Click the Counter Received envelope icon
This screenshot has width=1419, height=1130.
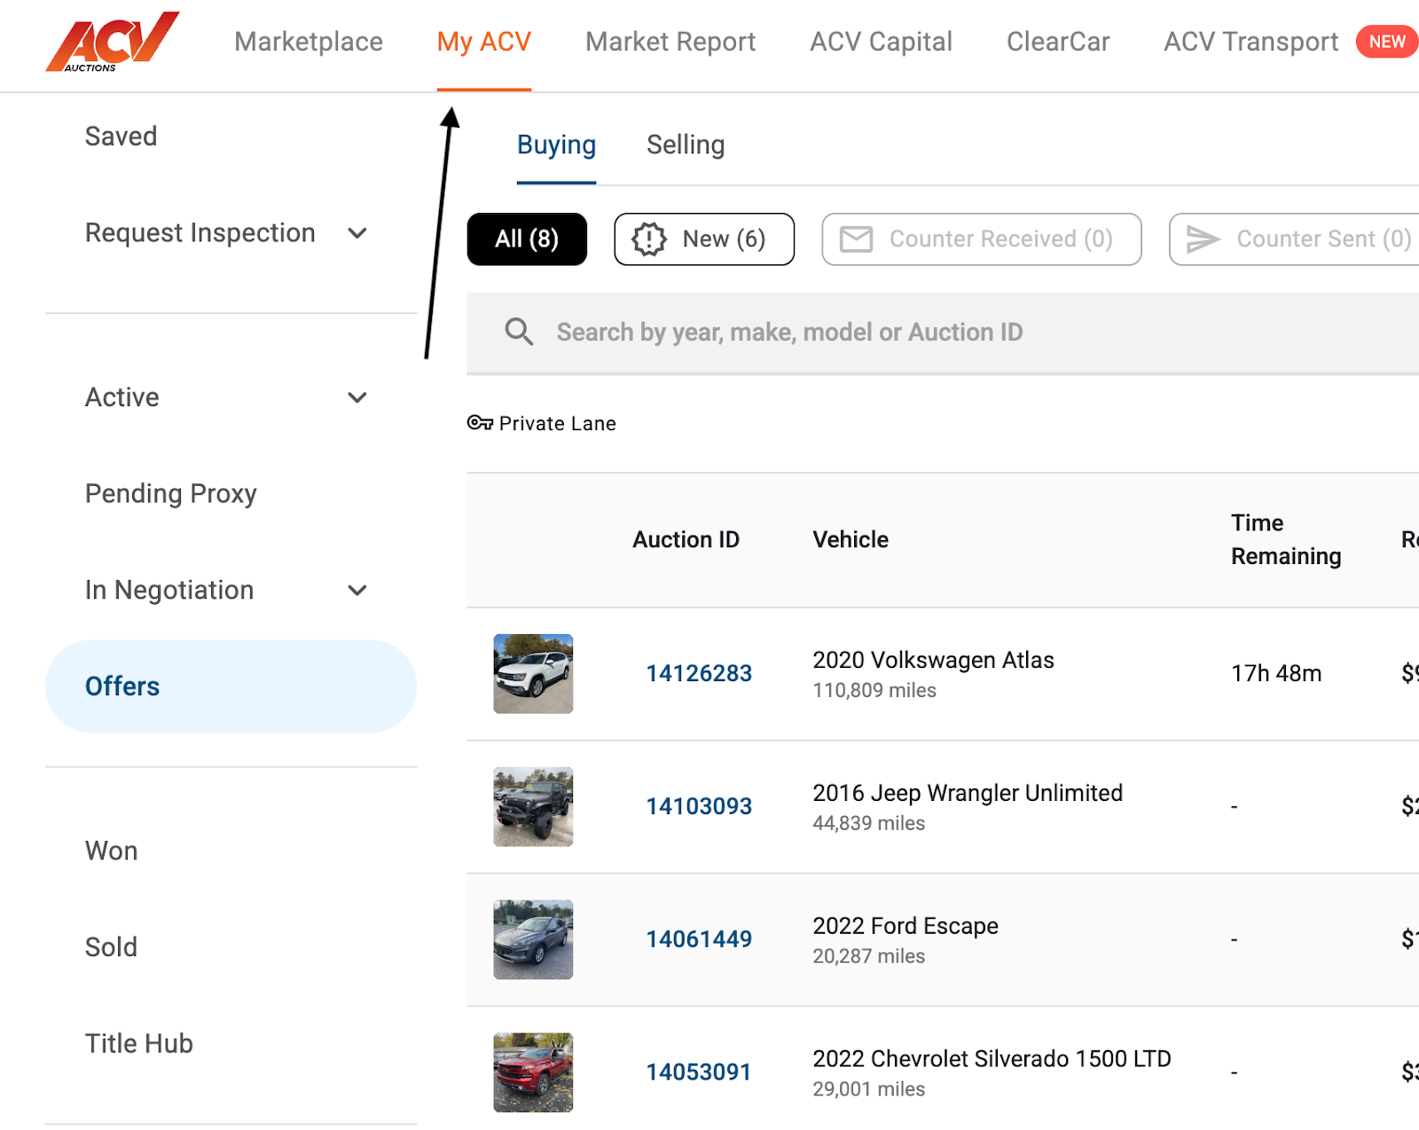(x=856, y=239)
